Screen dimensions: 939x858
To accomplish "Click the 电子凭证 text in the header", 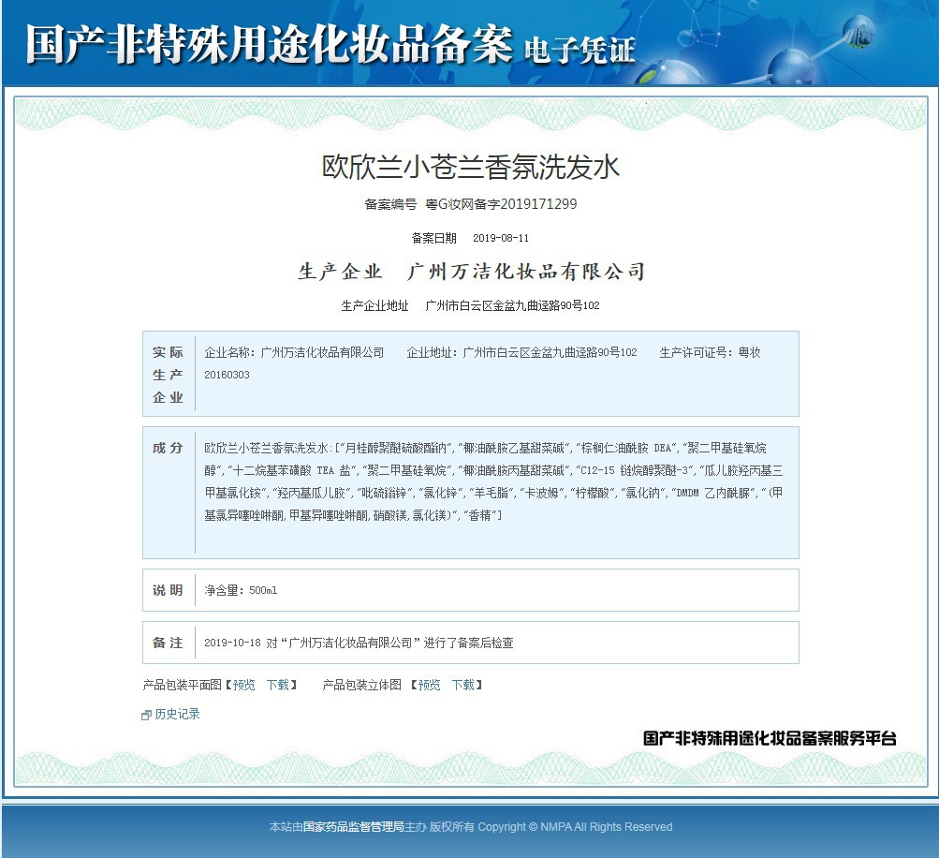I will click(580, 49).
